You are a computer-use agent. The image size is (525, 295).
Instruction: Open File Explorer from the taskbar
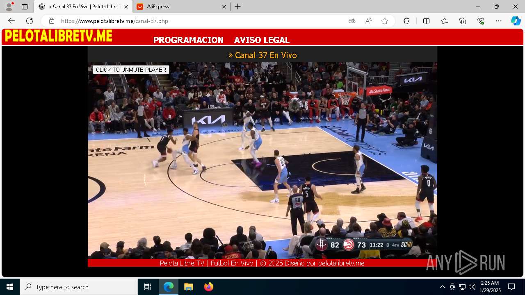pyautogui.click(x=188, y=287)
